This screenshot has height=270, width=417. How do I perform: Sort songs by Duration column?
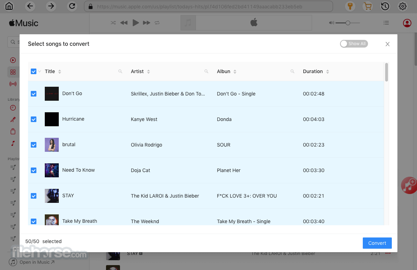click(327, 71)
